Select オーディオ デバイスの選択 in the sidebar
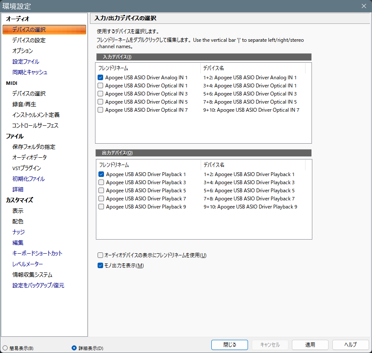Image resolution: width=372 pixels, height=353 pixels. [44, 30]
